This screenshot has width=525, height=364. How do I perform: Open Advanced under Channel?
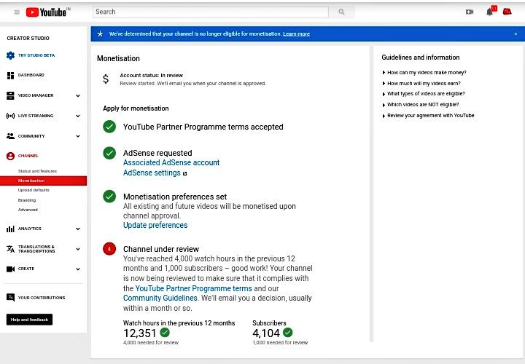pos(28,210)
